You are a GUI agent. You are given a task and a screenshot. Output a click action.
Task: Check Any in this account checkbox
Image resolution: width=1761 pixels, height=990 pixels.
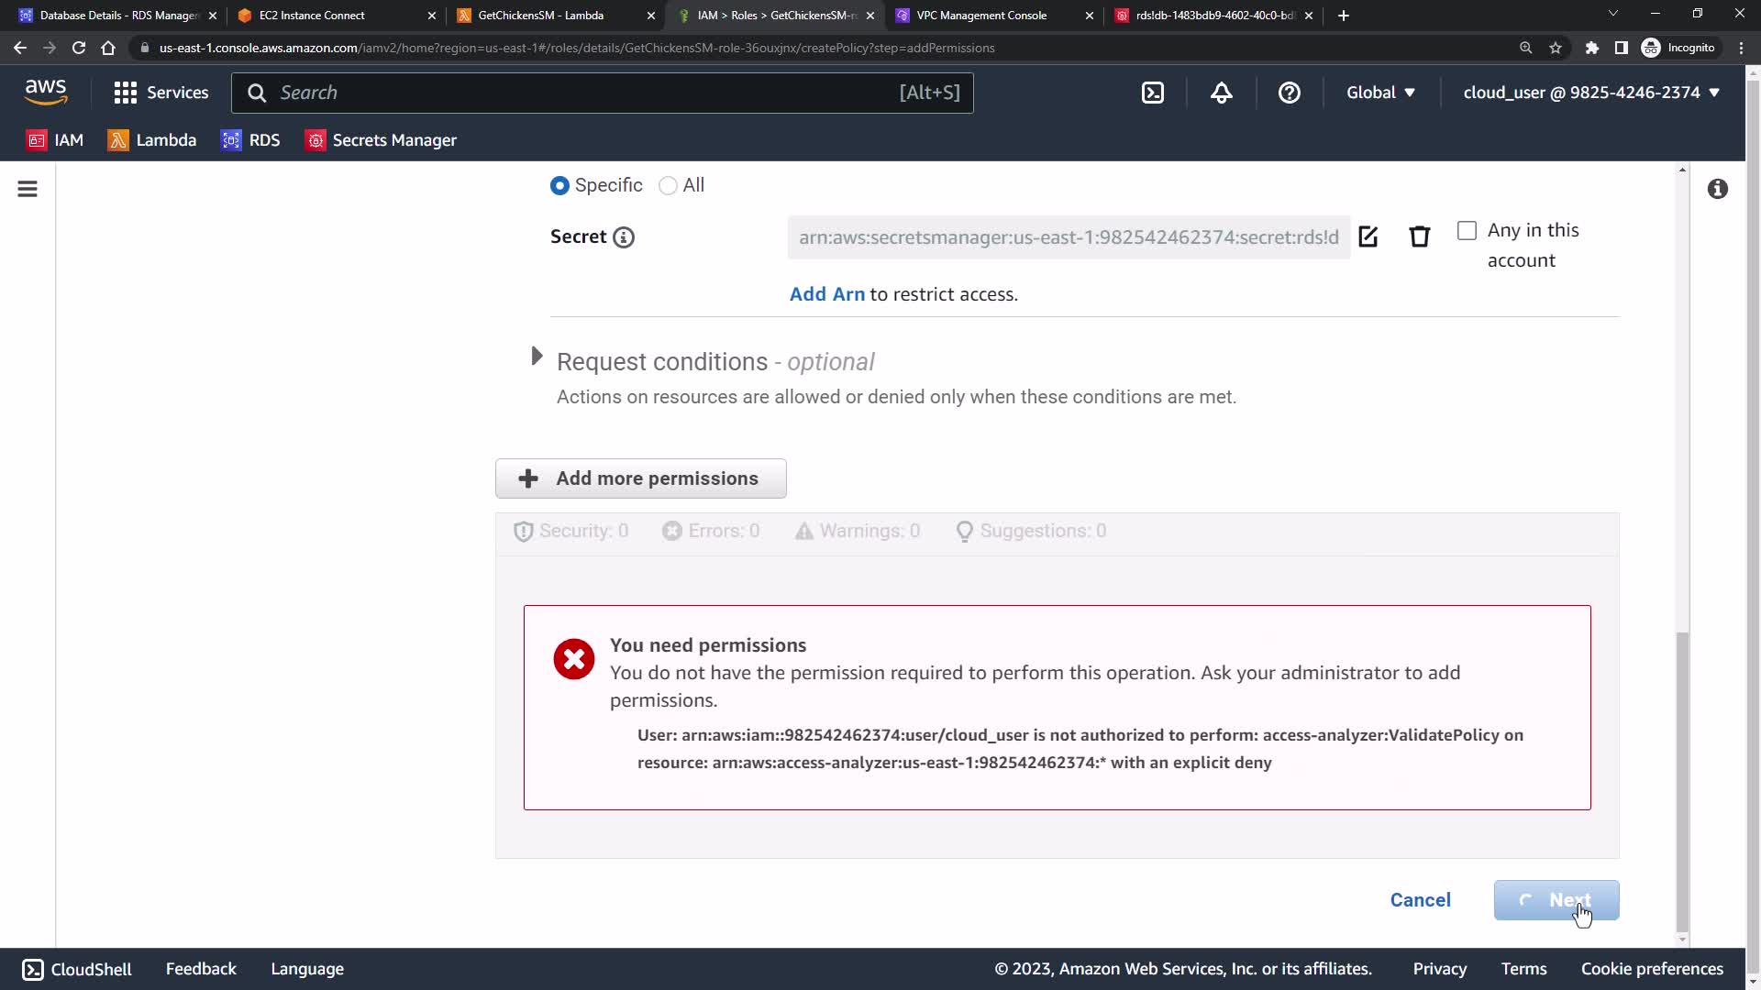click(1467, 231)
